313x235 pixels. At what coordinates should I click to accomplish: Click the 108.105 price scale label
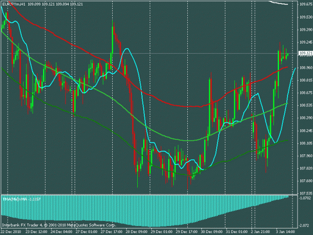click(x=306, y=143)
